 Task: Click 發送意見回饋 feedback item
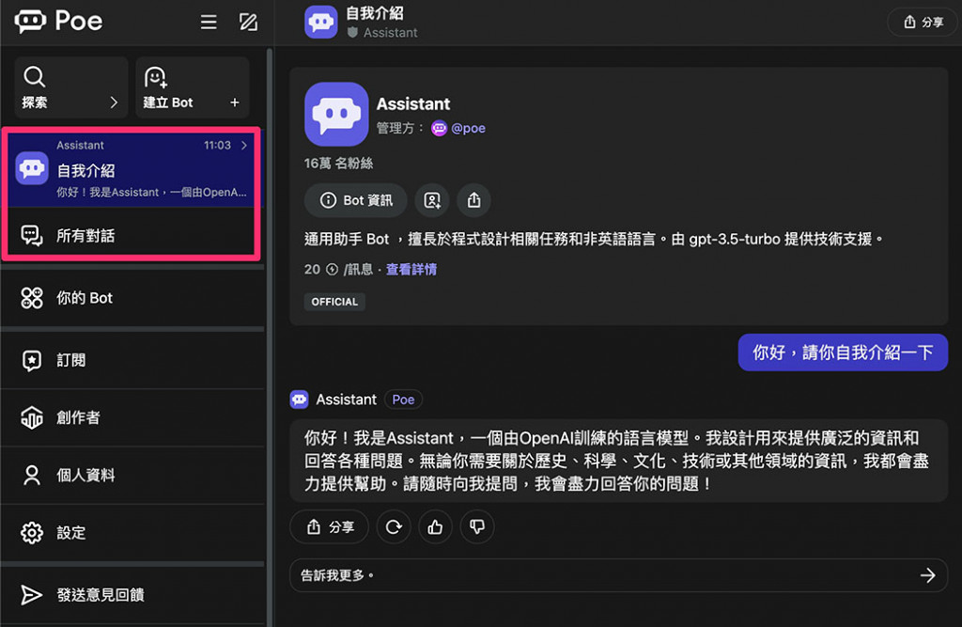pyautogui.click(x=132, y=594)
